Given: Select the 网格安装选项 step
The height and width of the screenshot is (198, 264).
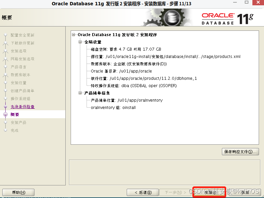Looking at the screenshot, I should [23, 59].
